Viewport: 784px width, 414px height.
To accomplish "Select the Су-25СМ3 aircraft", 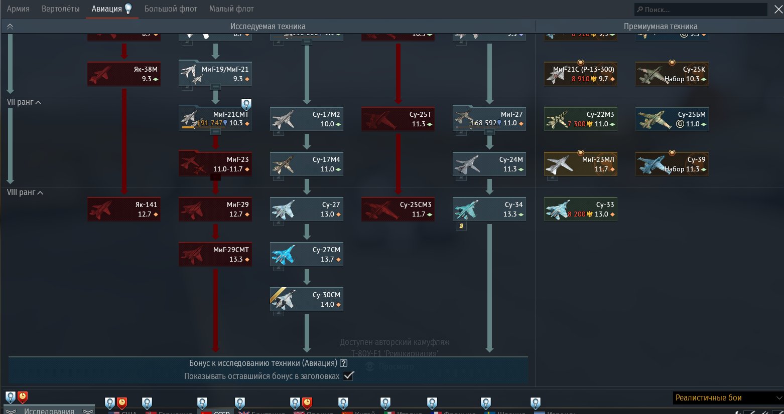I will (398, 209).
